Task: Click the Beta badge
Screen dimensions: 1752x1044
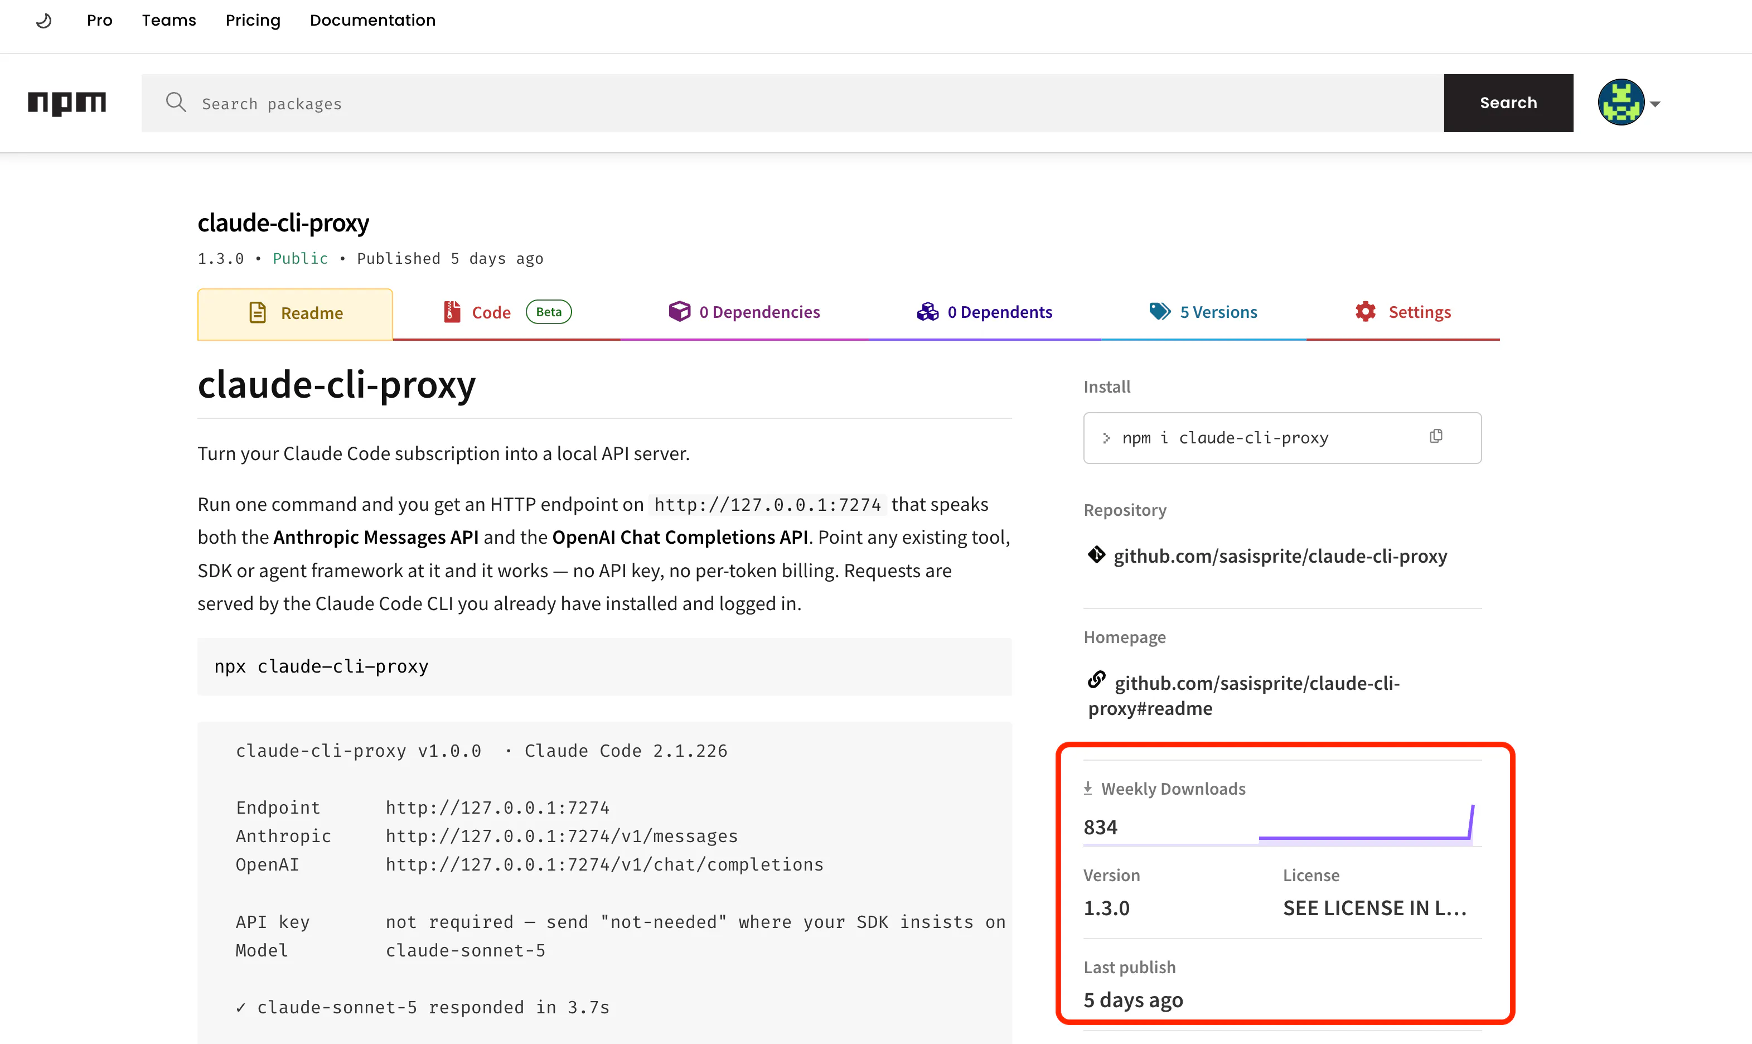Action: 549,312
